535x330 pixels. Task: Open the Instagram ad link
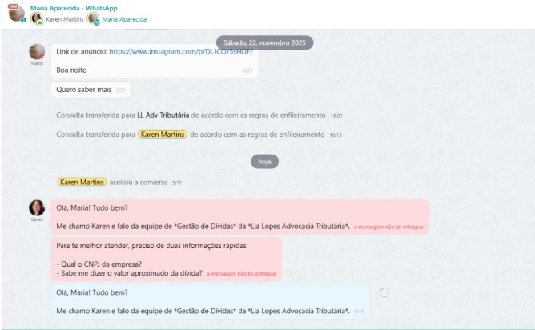point(181,52)
